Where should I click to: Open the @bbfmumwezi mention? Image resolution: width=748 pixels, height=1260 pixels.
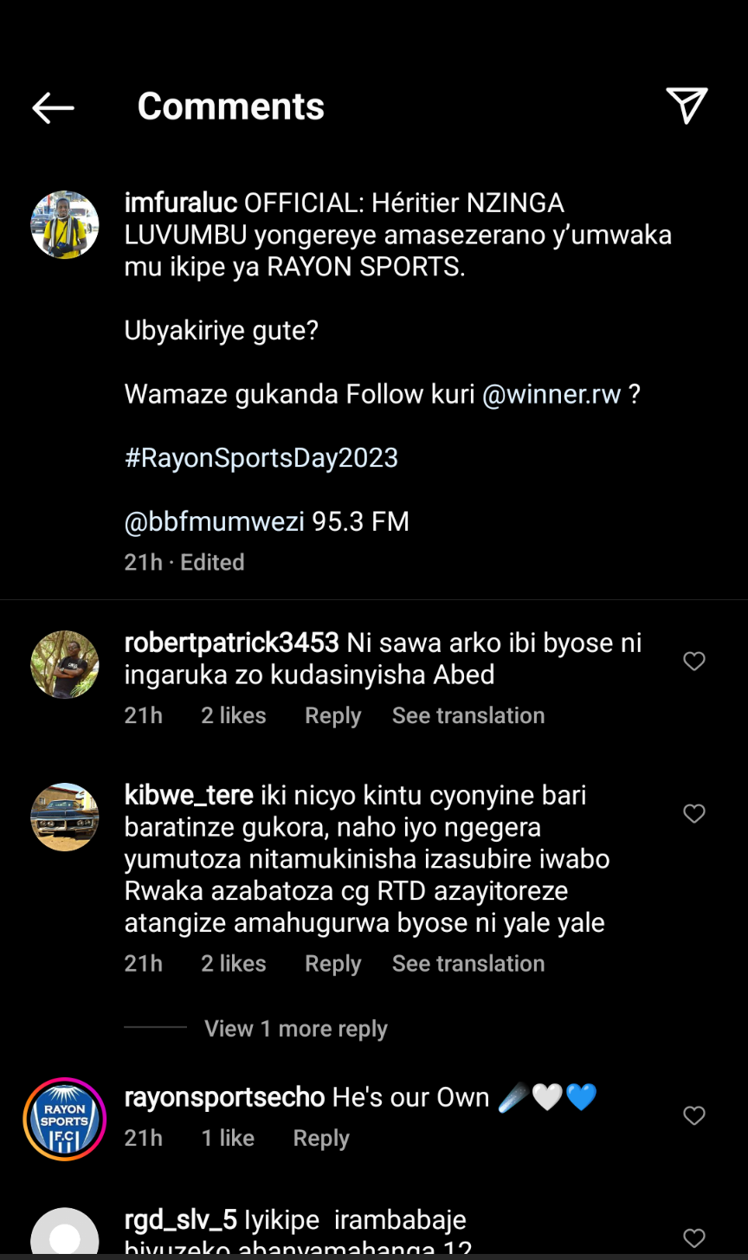(215, 522)
